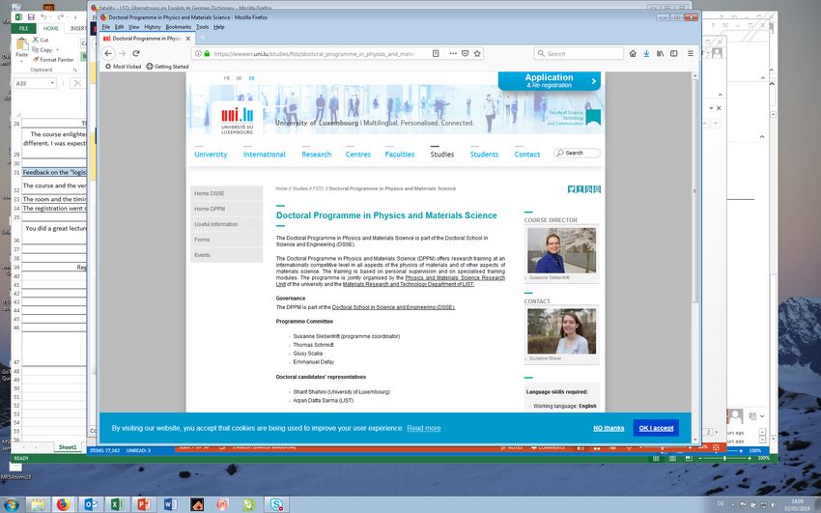Switch to Excel FILE tab
The image size is (821, 513).
click(24, 28)
